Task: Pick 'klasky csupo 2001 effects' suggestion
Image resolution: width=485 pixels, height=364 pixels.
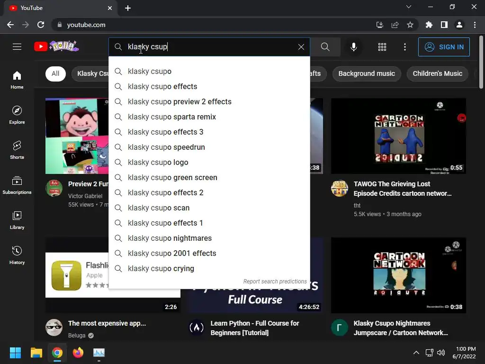Action: (209, 253)
